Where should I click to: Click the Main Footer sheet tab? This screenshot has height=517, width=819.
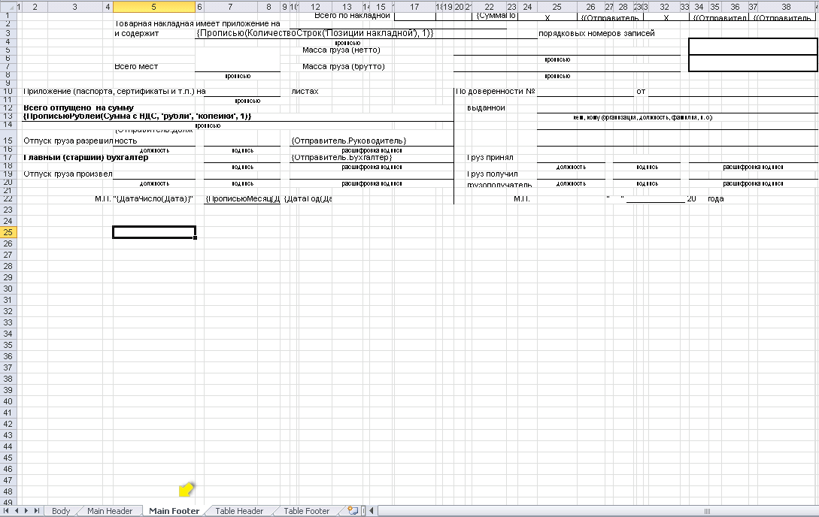174,511
